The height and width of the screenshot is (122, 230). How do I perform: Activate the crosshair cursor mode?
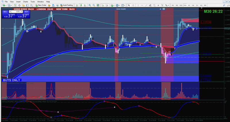point(133,5)
